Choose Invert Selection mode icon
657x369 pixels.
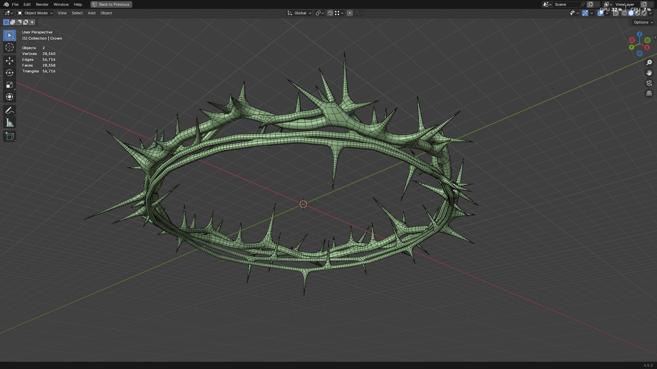coord(26,22)
